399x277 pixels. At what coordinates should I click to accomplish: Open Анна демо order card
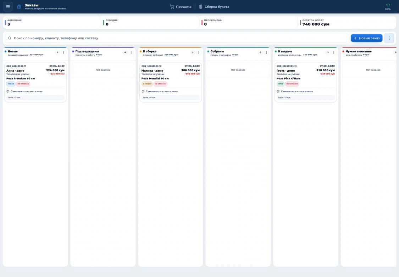(35, 82)
